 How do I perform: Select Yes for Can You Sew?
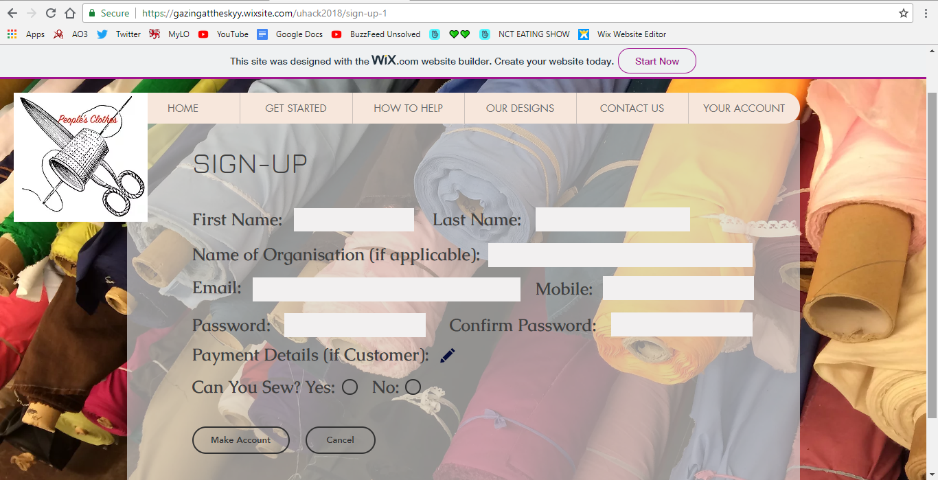pos(350,387)
